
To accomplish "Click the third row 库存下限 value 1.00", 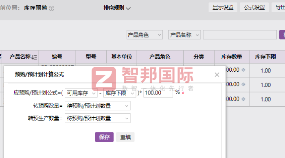I will [x=265, y=99].
